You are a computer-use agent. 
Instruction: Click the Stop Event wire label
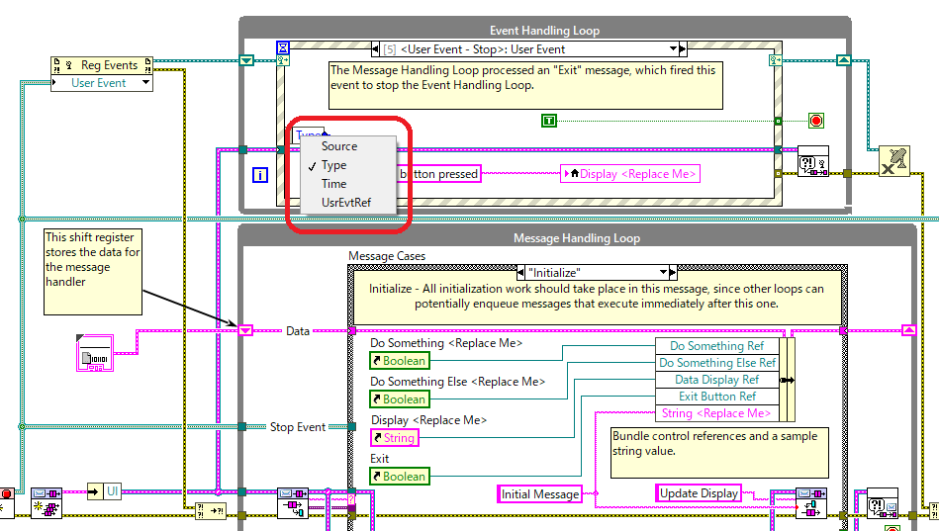click(x=298, y=427)
